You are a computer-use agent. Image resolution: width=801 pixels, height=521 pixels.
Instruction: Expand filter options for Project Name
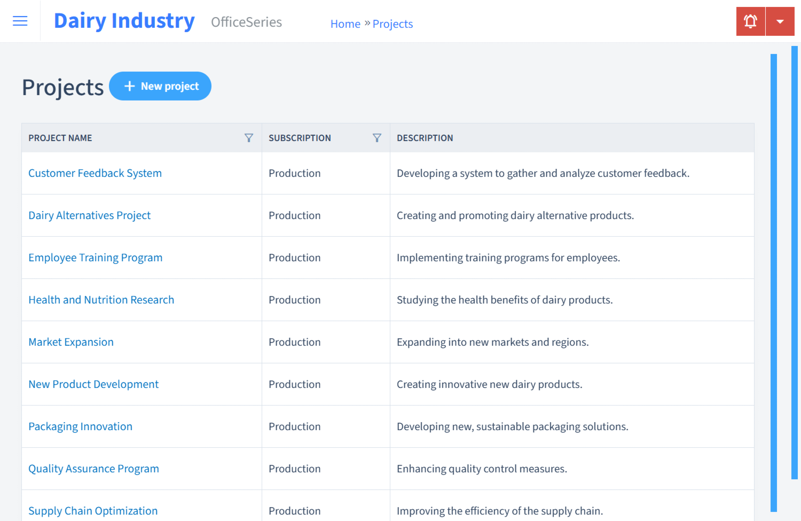click(249, 138)
